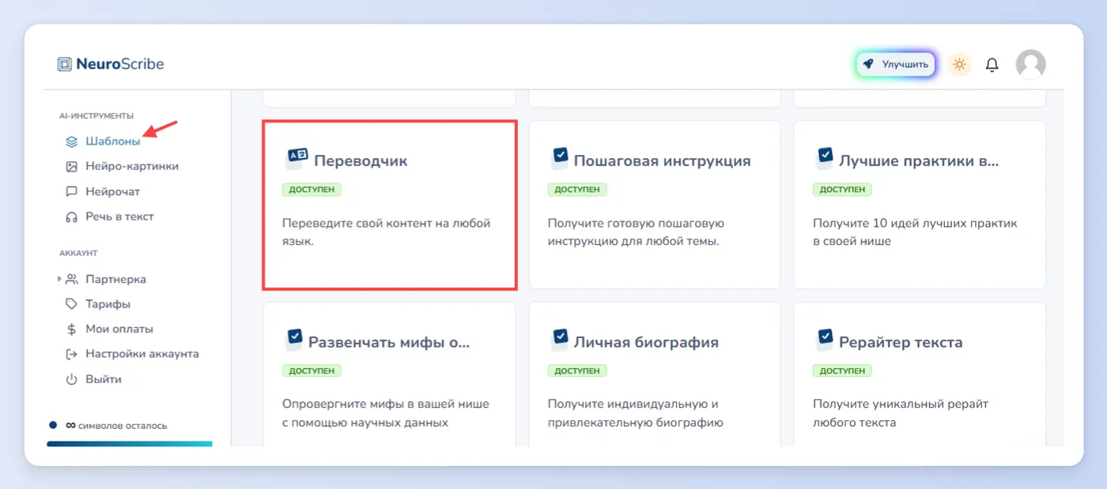Screen dimensions: 1107x489
Task: Open Личная биография template title
Action: coord(646,342)
